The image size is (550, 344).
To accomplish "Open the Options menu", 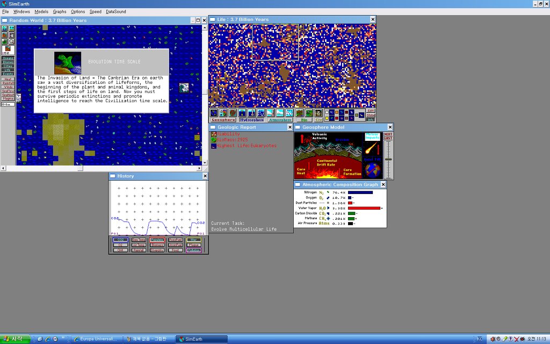I will click(78, 12).
